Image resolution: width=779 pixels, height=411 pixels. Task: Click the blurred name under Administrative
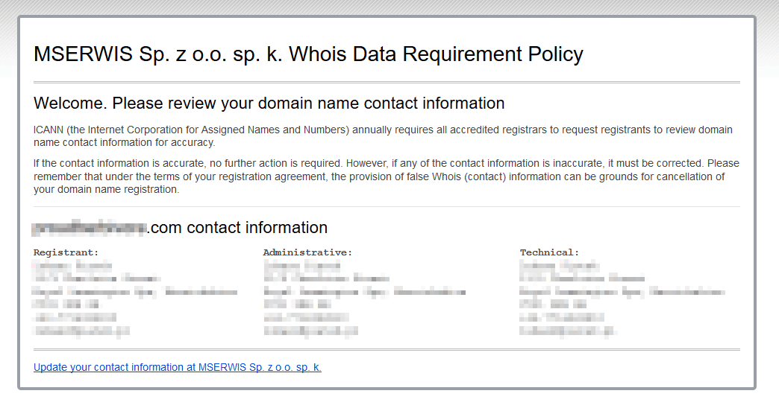click(x=302, y=265)
